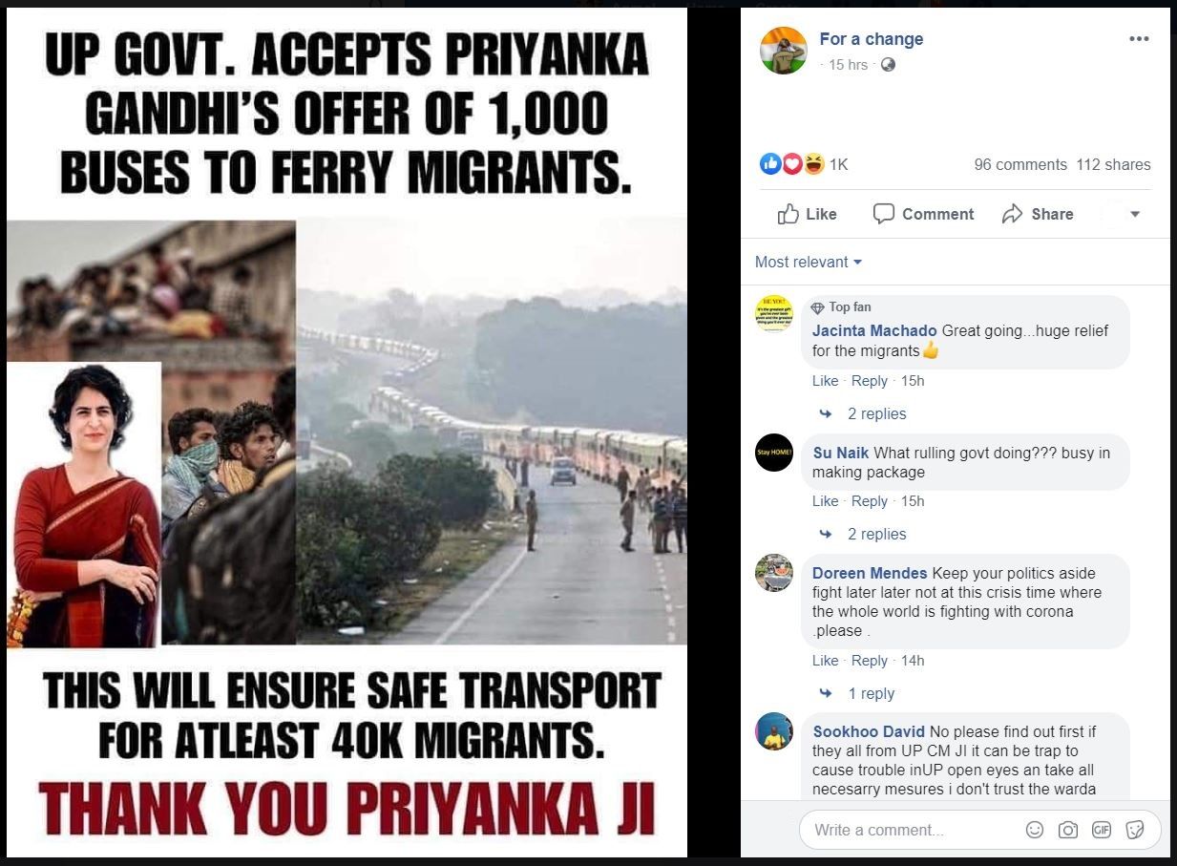Open the GIF picker in comment box

click(1102, 830)
